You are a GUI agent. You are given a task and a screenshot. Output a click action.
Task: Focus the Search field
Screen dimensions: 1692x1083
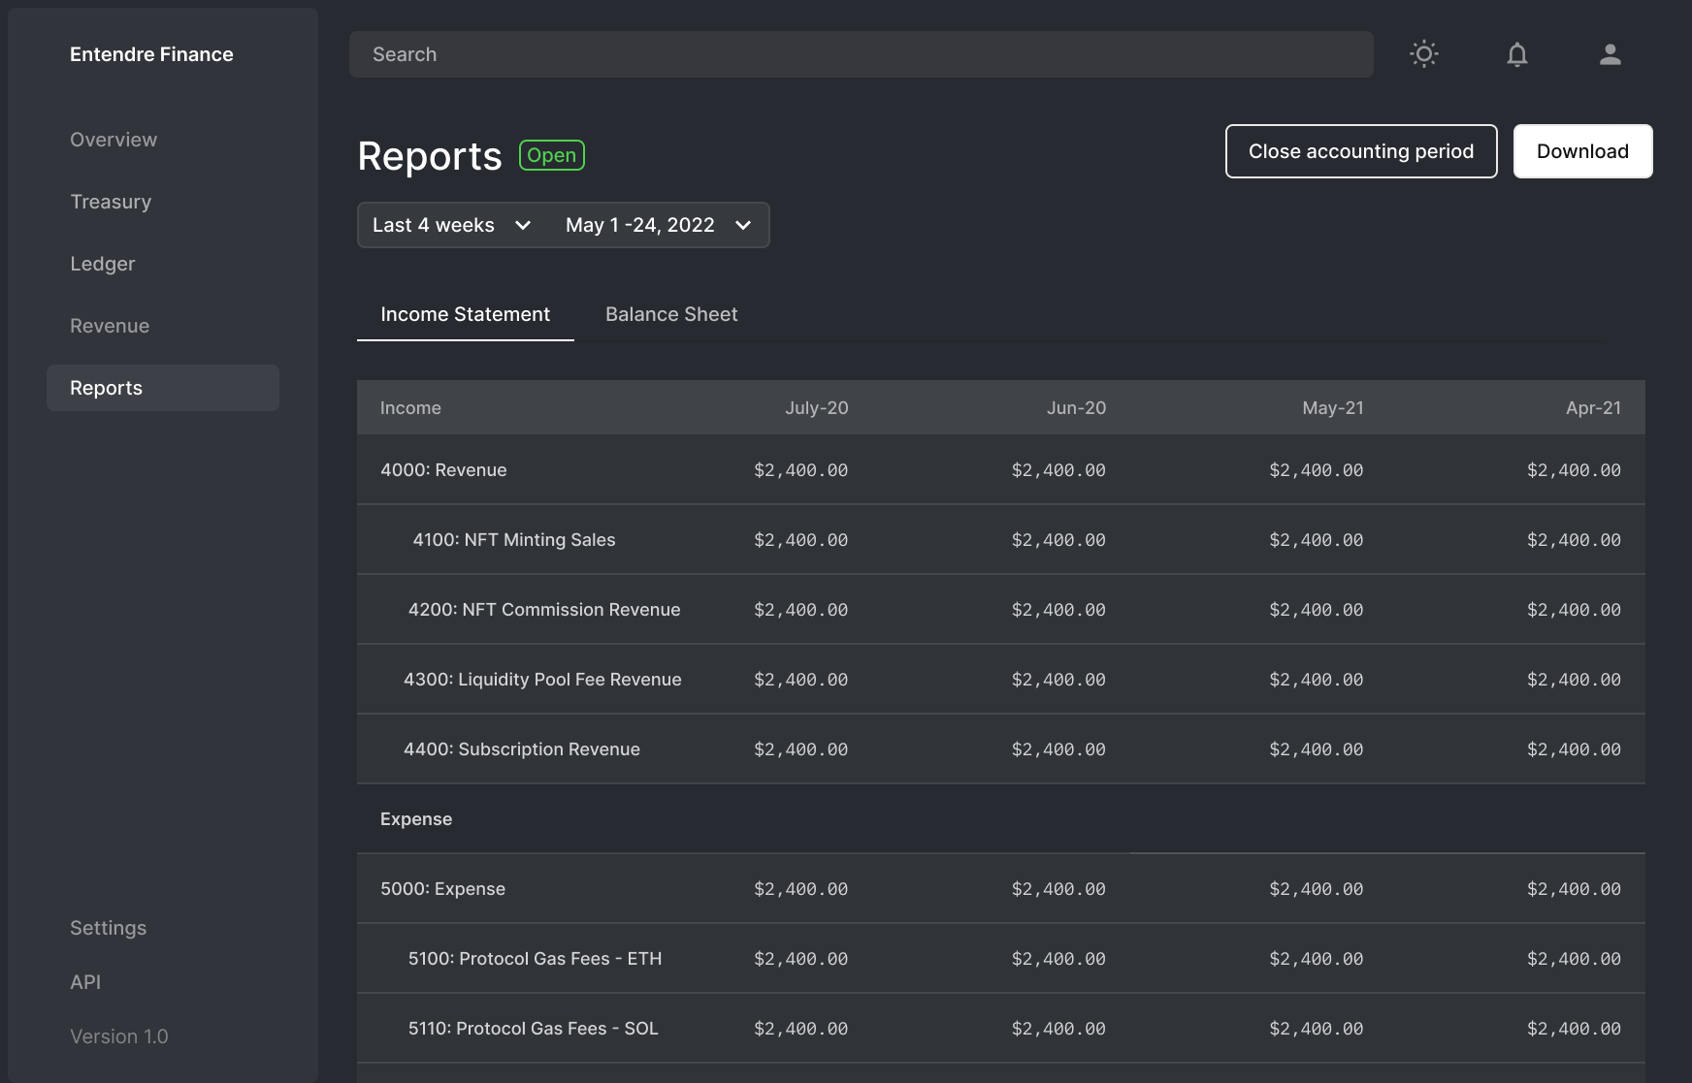[x=861, y=54]
